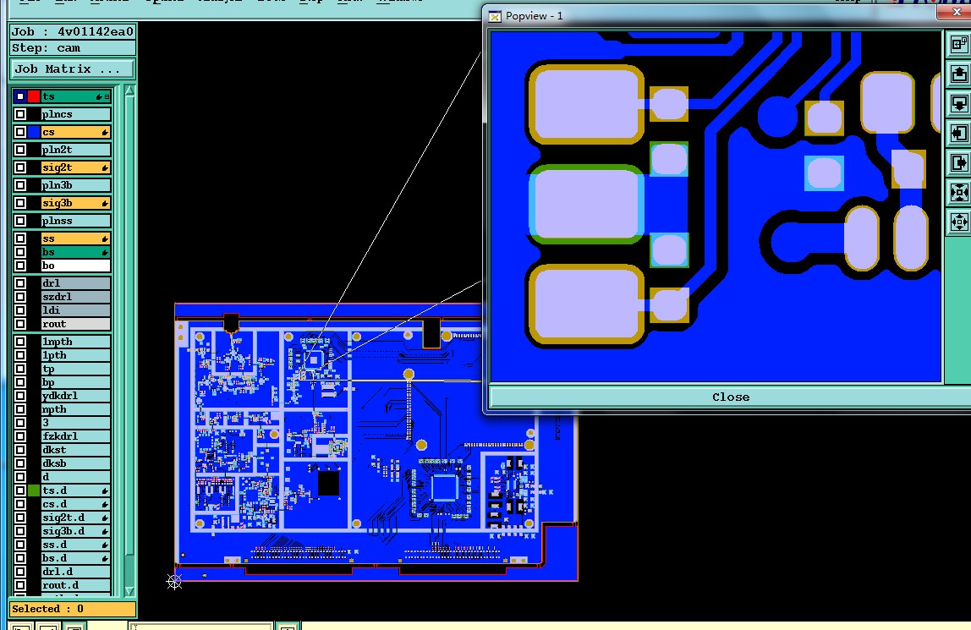Toggle display checkbox for pln2t layer

(x=20, y=150)
